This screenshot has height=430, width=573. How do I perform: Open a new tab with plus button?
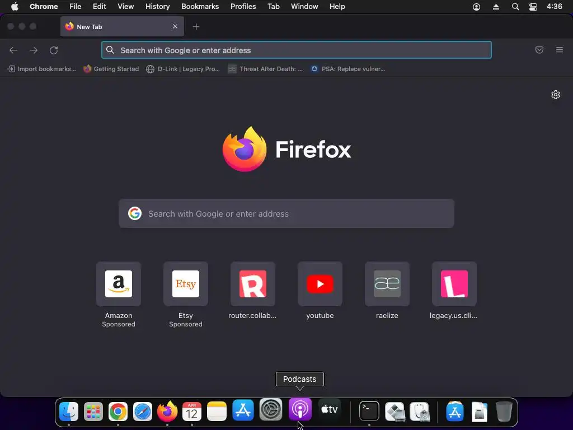(x=196, y=27)
